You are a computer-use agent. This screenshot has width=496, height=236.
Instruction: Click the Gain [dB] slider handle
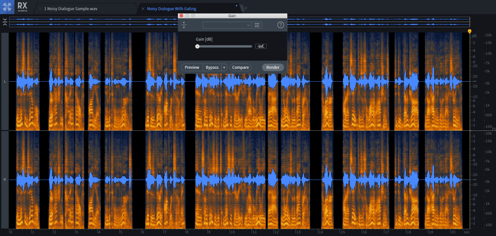coord(197,47)
